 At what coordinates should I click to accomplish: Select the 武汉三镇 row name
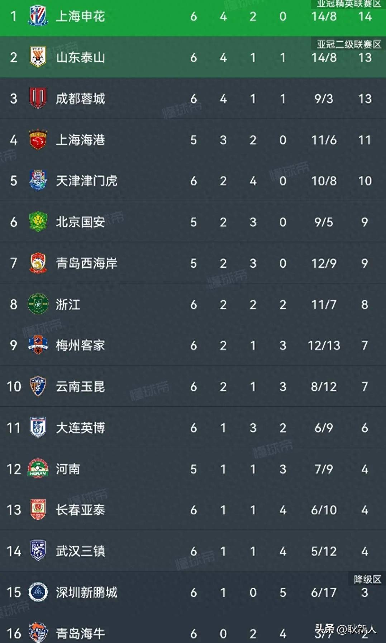(80, 551)
